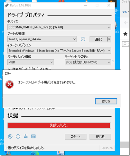Open the log window icon
The height and width of the screenshot is (156, 130).
click(33, 136)
